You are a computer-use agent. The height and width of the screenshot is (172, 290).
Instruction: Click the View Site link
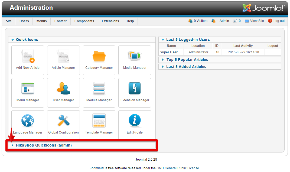[x=257, y=21]
